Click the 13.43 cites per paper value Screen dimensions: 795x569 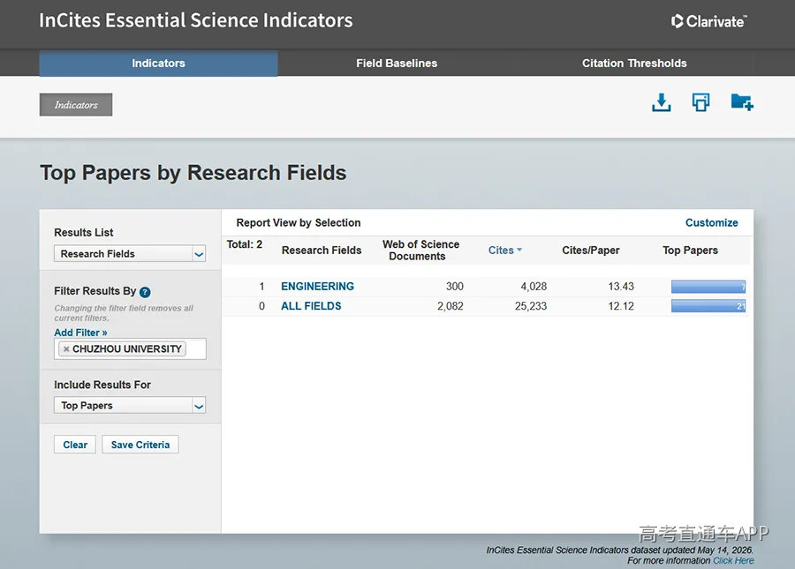coord(621,287)
